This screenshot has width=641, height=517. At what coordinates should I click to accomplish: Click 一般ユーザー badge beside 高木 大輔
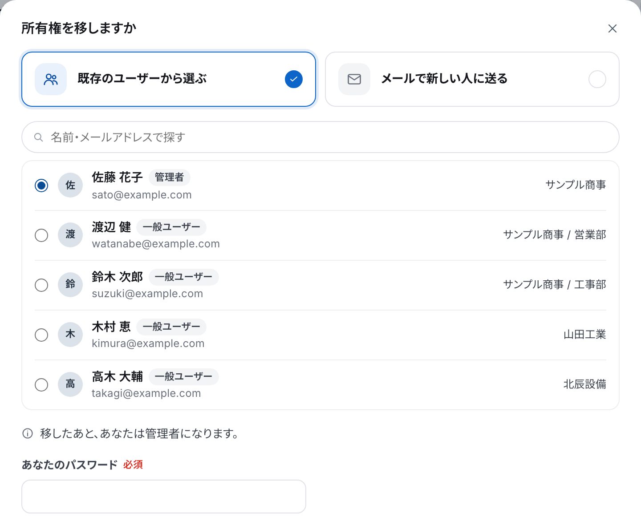pyautogui.click(x=183, y=376)
